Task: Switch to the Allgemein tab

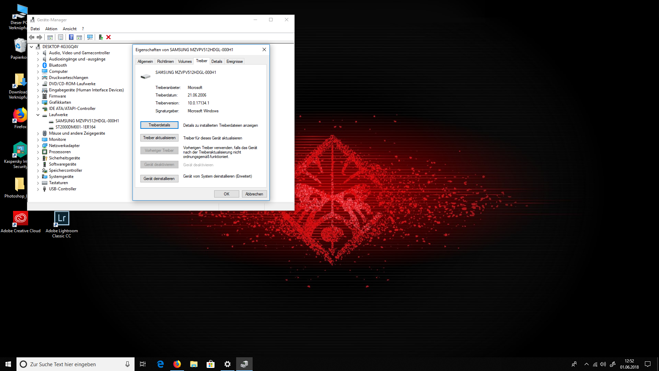Action: 145,61
